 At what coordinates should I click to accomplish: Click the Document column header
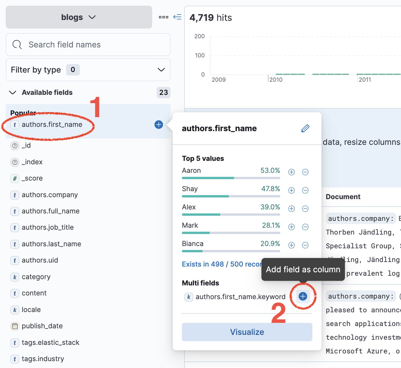click(343, 197)
